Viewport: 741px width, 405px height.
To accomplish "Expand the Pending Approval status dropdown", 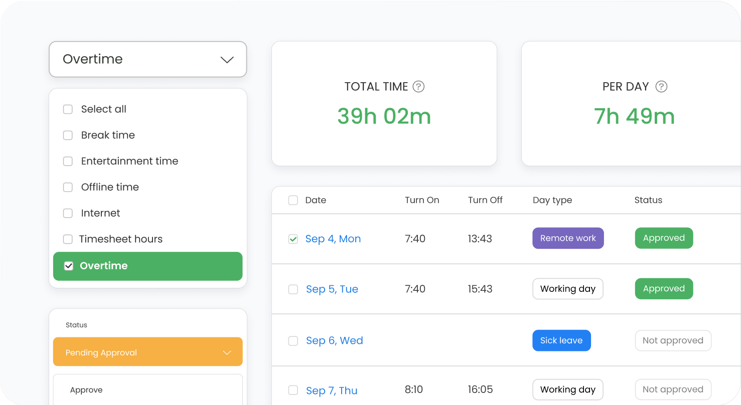I will [147, 352].
